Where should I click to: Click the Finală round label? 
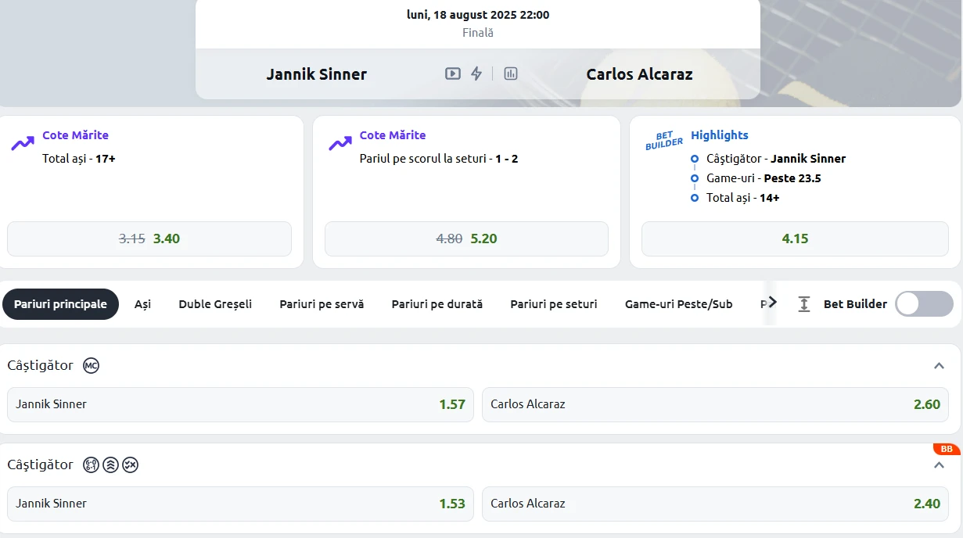click(478, 33)
